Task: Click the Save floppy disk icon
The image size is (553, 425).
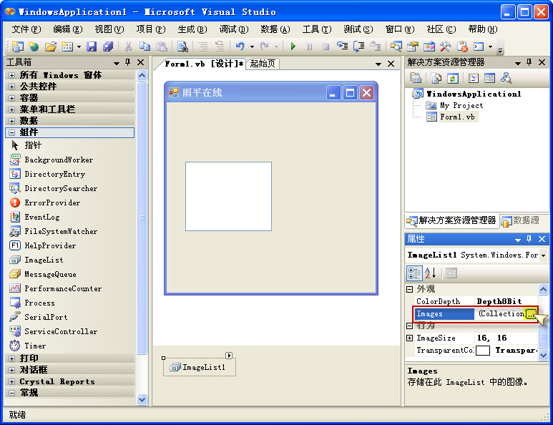Action: pyautogui.click(x=92, y=47)
